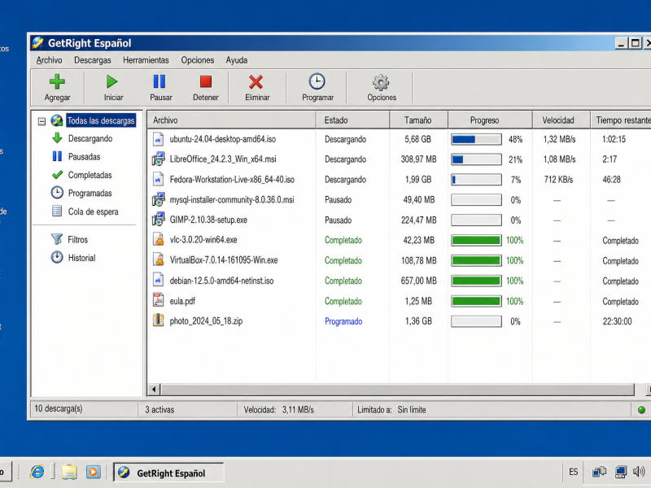This screenshot has width=651, height=488.
Task: Open the Ayuda menu
Action: pos(237,60)
